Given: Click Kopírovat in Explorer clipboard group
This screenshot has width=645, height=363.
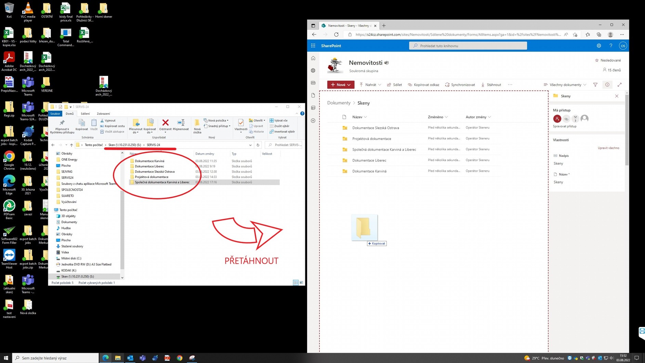Looking at the screenshot, I should [x=82, y=125].
